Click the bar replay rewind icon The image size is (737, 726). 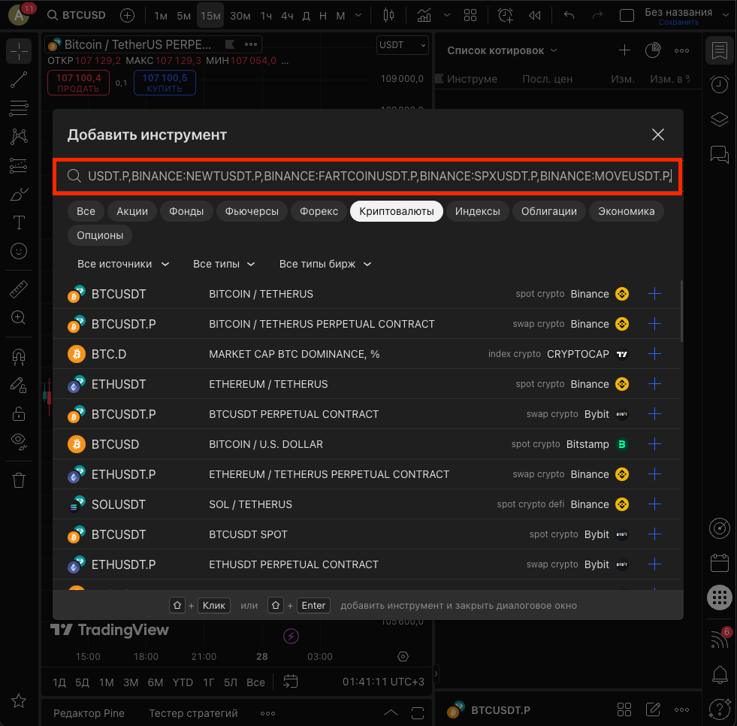pyautogui.click(x=534, y=16)
